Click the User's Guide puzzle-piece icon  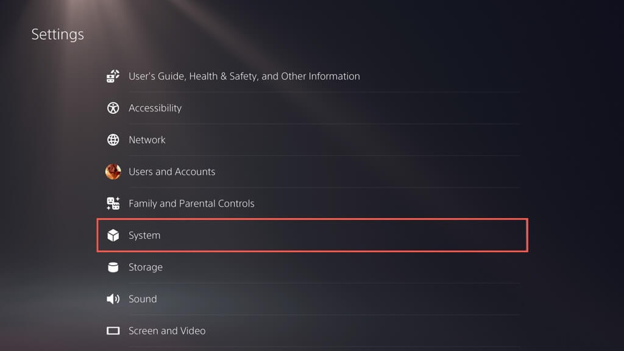tap(113, 76)
